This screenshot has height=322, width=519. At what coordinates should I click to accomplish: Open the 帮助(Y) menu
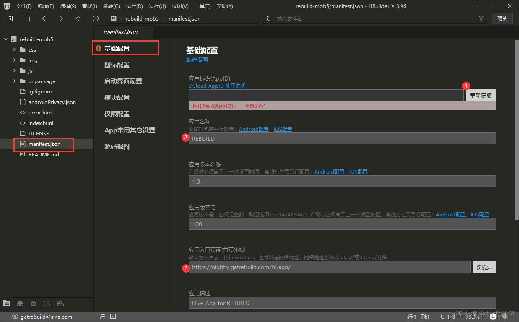pyautogui.click(x=225, y=6)
